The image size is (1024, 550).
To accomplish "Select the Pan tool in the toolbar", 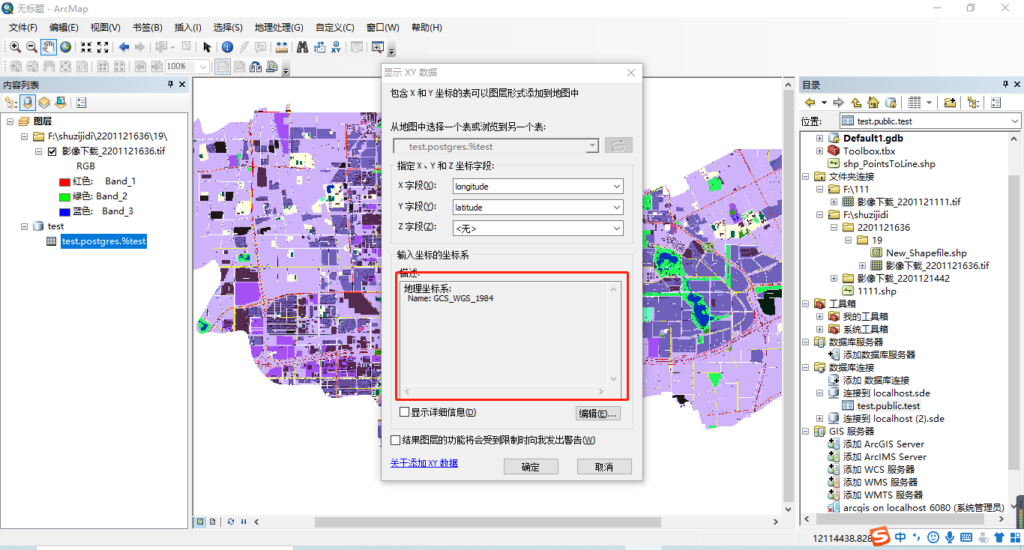I will coord(48,46).
